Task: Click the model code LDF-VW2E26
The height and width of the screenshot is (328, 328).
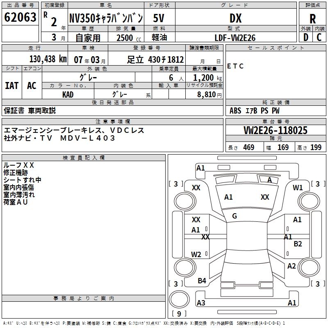Action: [235, 38]
